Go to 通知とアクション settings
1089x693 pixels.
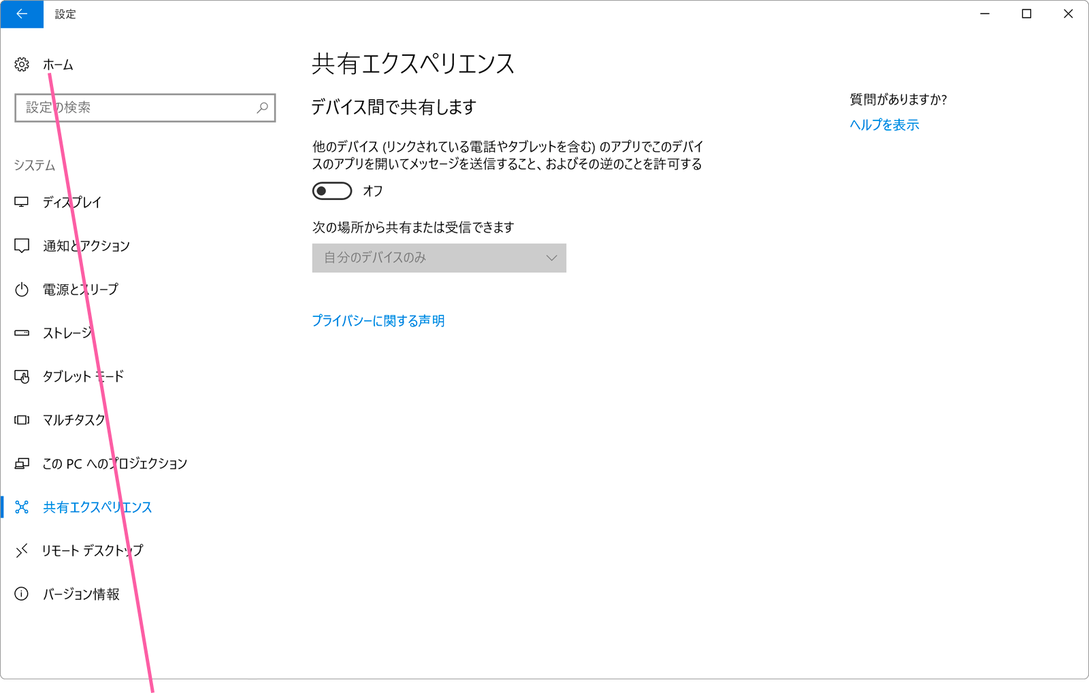86,246
